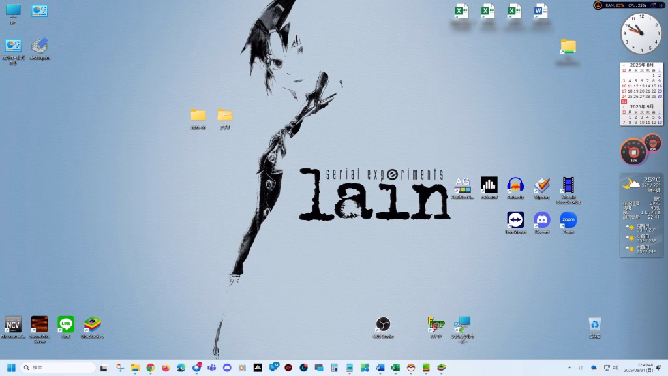Switch to Excel in the taskbar
The image size is (668, 376).
click(395, 368)
